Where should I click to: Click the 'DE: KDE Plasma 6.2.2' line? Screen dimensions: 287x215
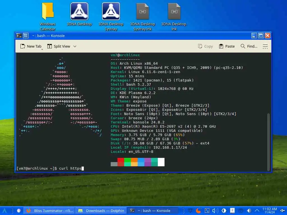pyautogui.click(x=133, y=93)
